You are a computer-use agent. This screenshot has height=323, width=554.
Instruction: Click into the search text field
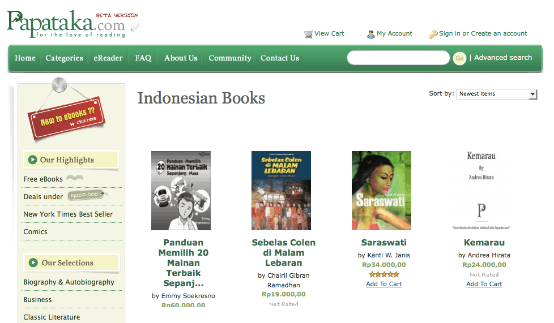coord(398,58)
